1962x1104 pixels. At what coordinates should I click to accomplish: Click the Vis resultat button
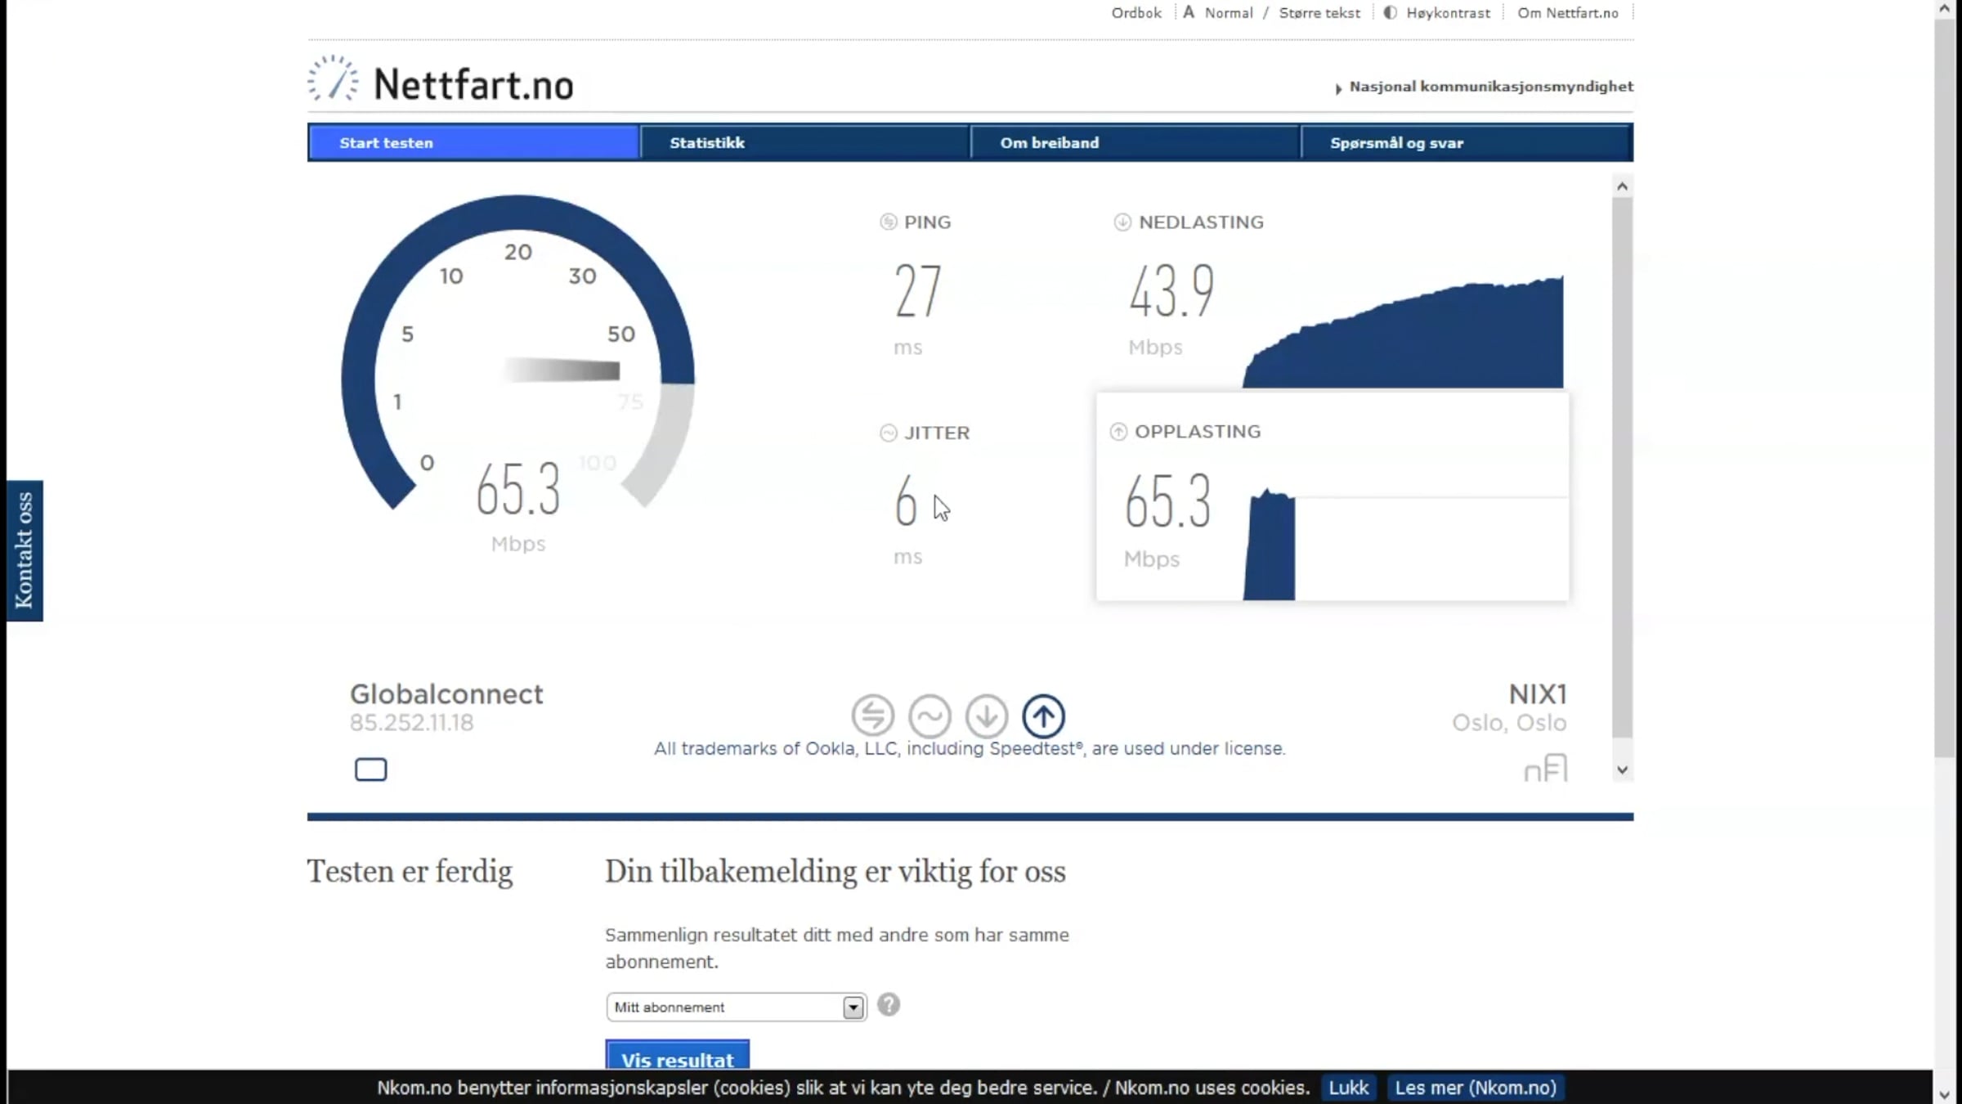click(x=677, y=1056)
